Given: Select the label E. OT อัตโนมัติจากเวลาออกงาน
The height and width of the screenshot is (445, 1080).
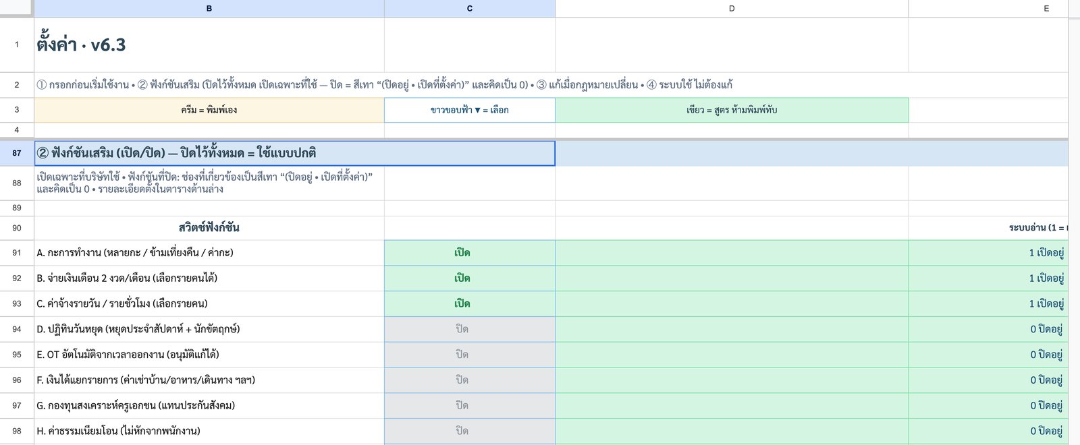Looking at the screenshot, I should (128, 355).
